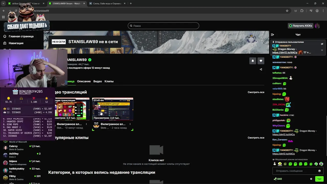Click Смотреть все next to popular clips
This screenshot has width=327, height=184.
tap(256, 138)
